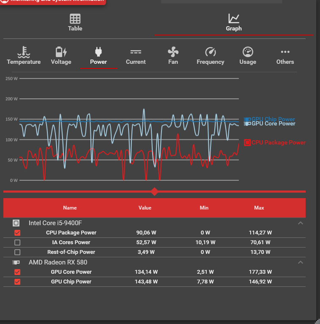Open the Frequency gauge category
This screenshot has width=320, height=324.
pyautogui.click(x=211, y=55)
